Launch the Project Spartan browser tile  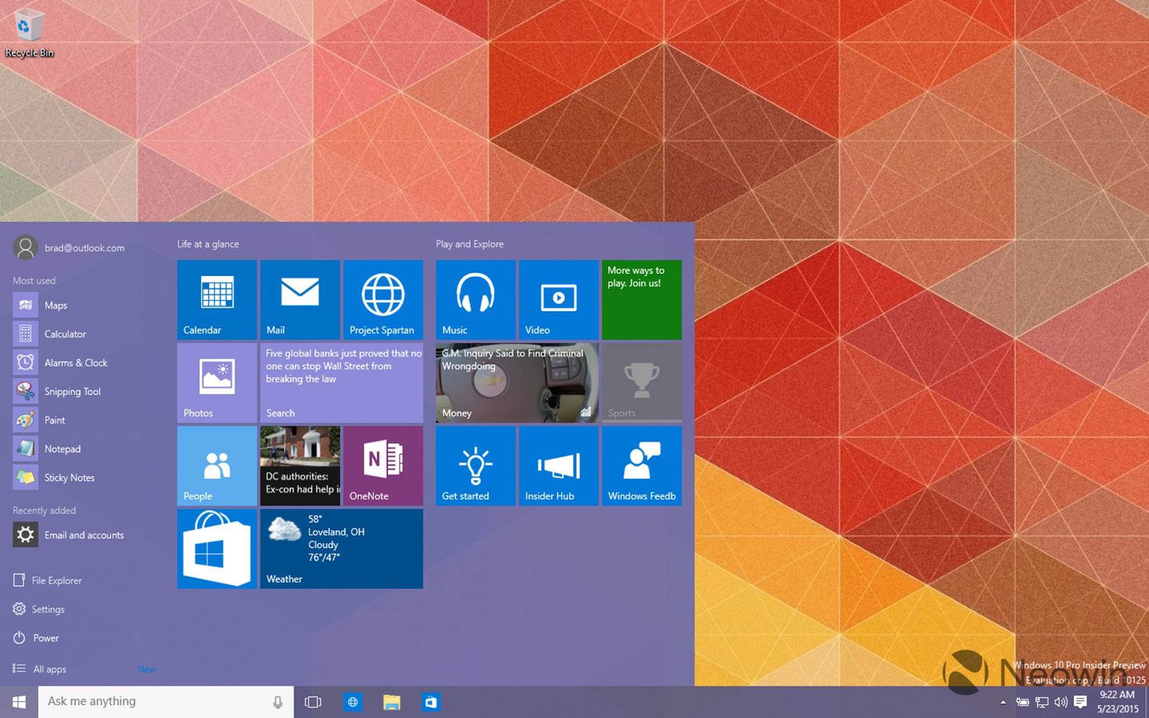[x=383, y=299]
